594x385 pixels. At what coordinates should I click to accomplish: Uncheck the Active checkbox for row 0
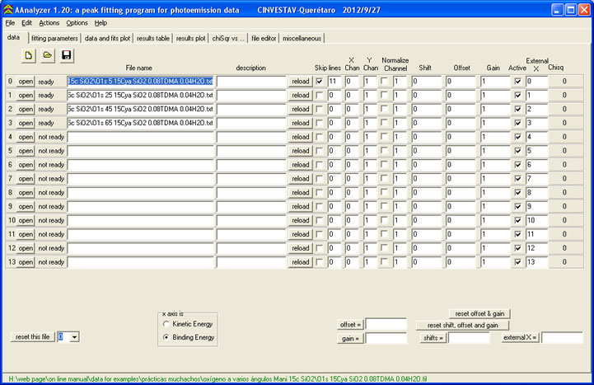pyautogui.click(x=517, y=82)
